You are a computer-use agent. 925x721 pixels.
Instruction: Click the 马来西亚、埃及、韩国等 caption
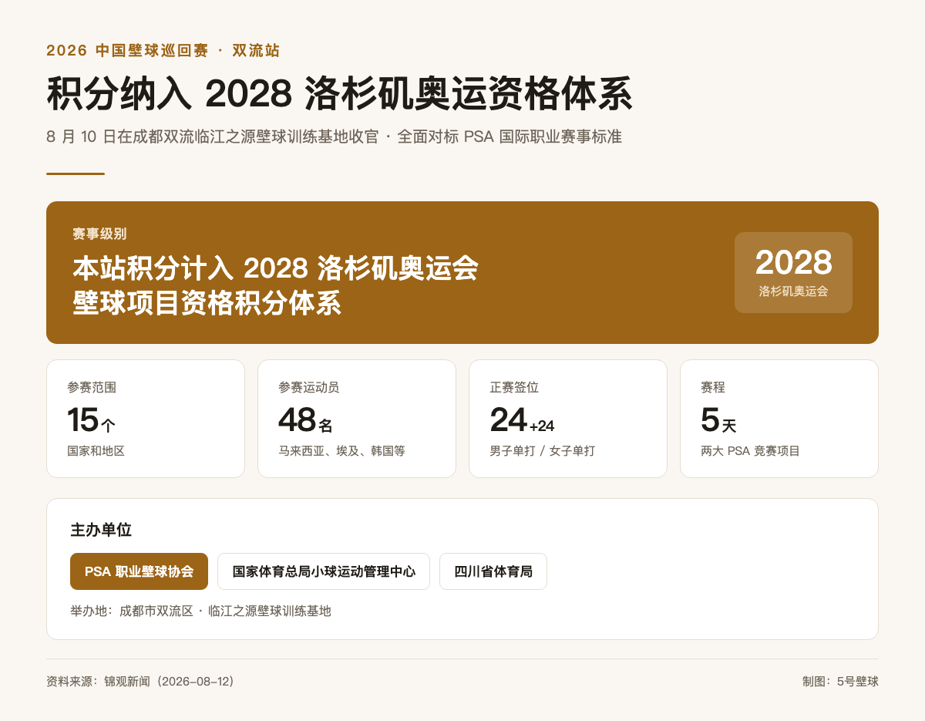pos(341,451)
